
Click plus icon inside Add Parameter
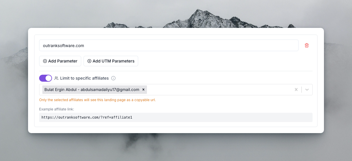(x=45, y=61)
